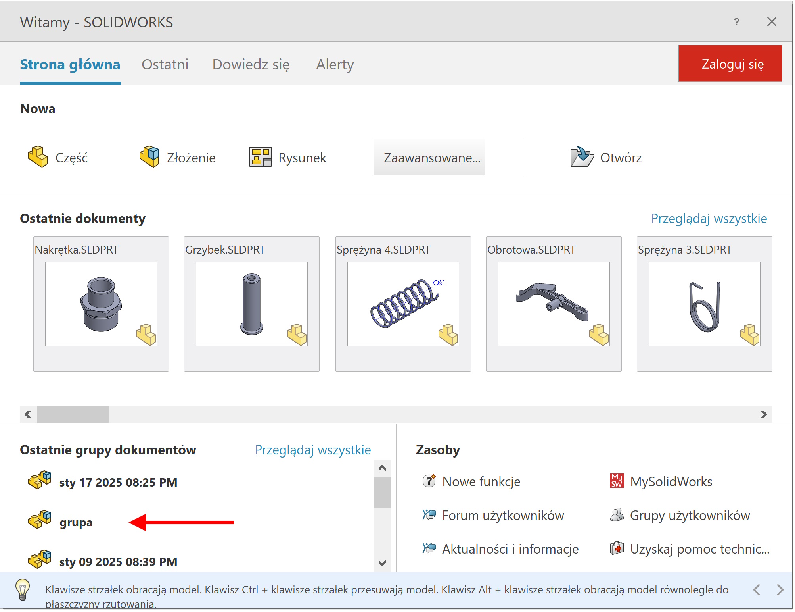
Task: Open the Uzyskaj pomoc technic... link
Action: [x=700, y=549]
